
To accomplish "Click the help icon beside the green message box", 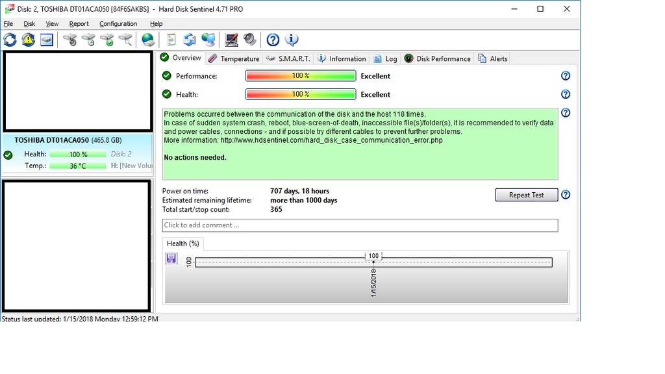I will [566, 113].
